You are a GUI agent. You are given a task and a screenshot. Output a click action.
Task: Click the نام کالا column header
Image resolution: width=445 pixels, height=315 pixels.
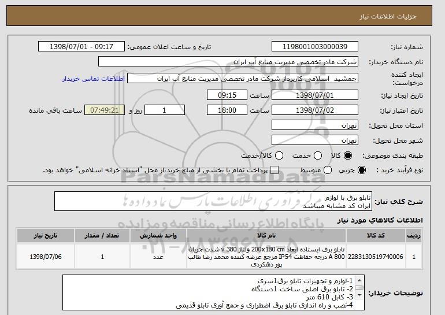(266, 236)
